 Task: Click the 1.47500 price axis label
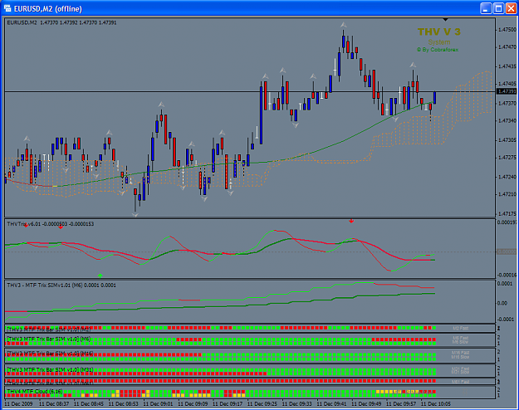point(507,30)
